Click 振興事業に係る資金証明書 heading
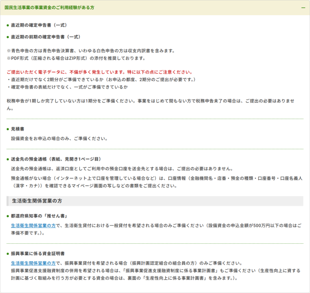 pos(38,253)
